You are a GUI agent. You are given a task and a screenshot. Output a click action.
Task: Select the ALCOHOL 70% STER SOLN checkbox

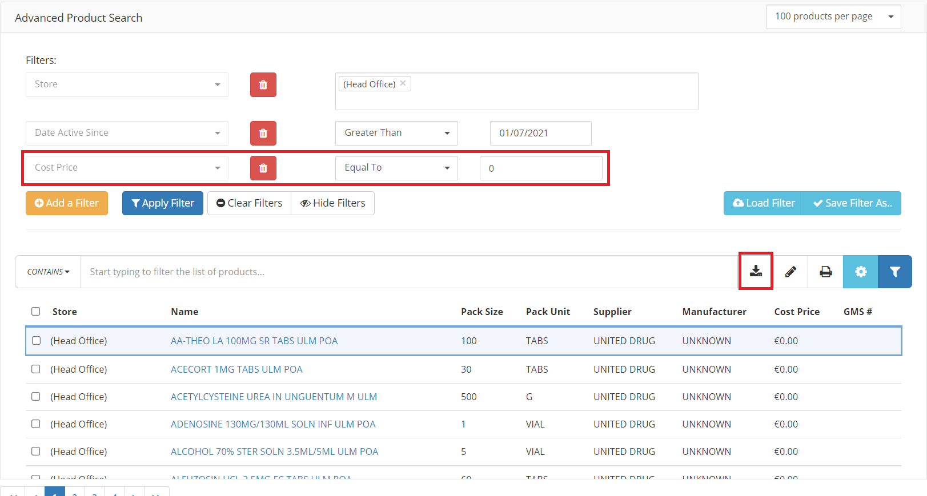click(36, 451)
